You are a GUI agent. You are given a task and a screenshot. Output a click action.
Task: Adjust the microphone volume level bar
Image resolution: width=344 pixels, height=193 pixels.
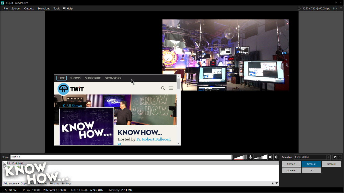(x=240, y=157)
